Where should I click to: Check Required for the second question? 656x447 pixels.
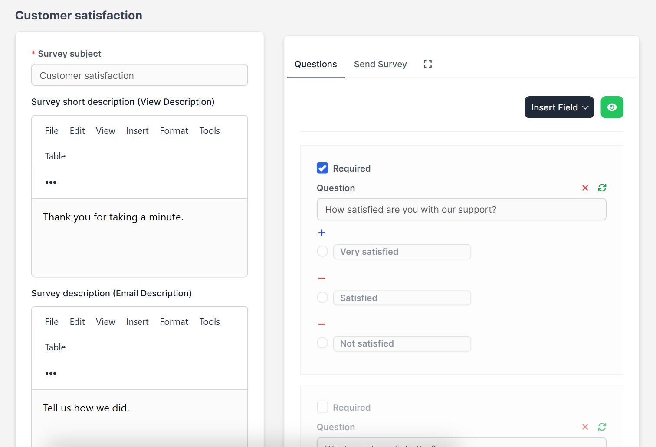(x=322, y=407)
